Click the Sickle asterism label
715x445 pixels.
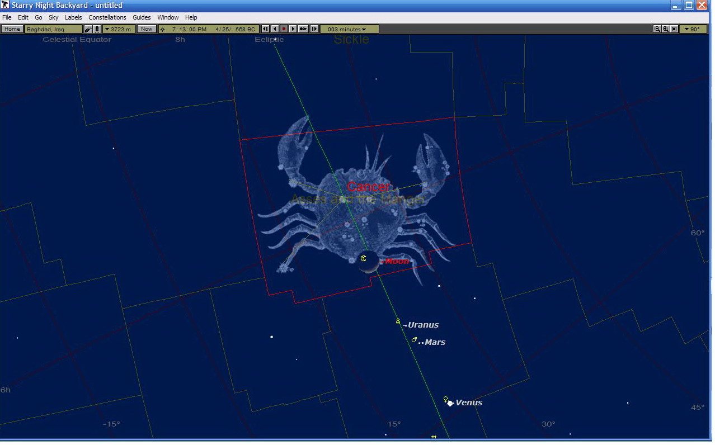(x=351, y=39)
